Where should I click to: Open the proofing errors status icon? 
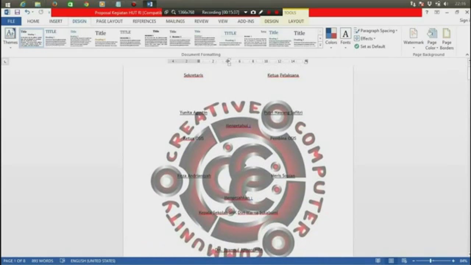coord(62,261)
